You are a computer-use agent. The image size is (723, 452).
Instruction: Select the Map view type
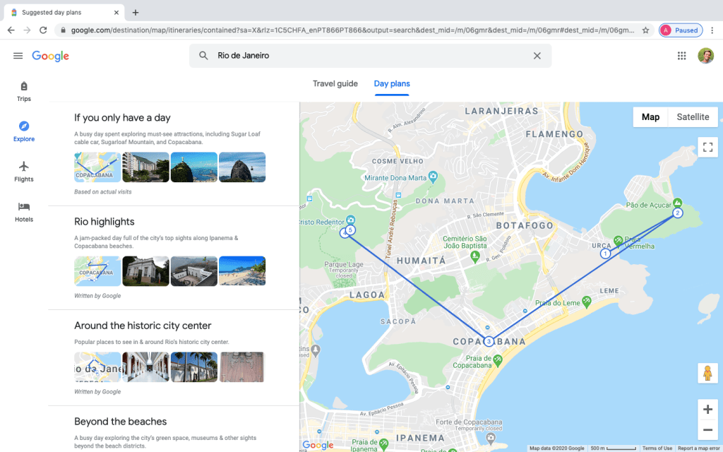pyautogui.click(x=650, y=117)
